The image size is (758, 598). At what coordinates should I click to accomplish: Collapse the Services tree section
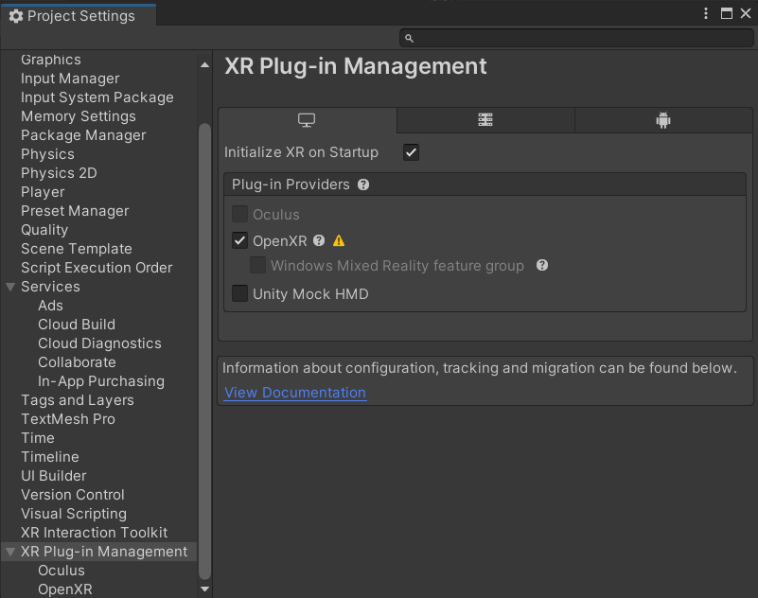[x=10, y=287]
